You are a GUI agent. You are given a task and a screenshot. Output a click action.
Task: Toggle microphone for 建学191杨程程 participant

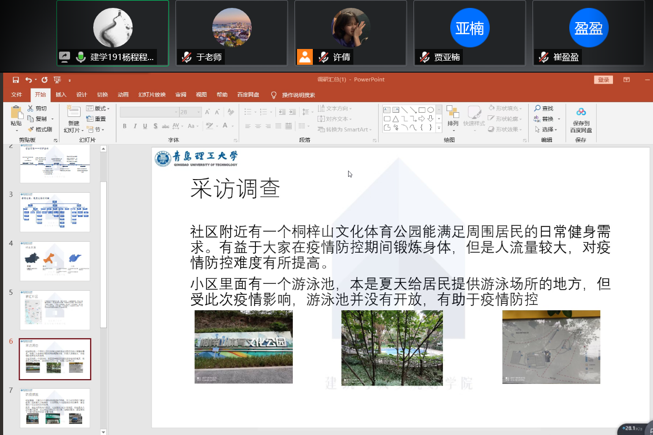[81, 57]
